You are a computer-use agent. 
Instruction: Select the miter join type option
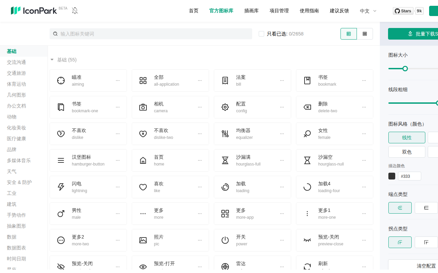pyautogui.click(x=426, y=242)
